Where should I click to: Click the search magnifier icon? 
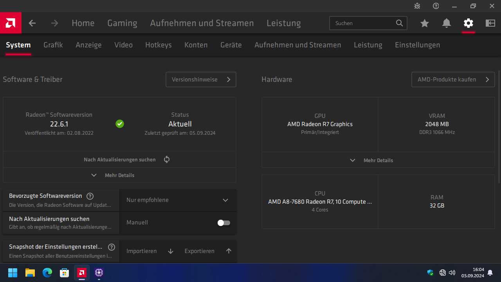[x=399, y=23]
